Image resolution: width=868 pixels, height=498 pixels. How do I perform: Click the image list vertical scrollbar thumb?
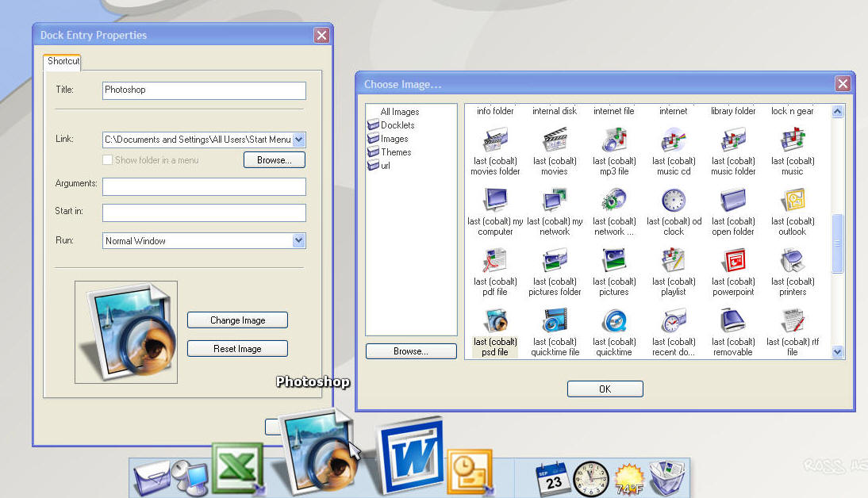(838, 243)
